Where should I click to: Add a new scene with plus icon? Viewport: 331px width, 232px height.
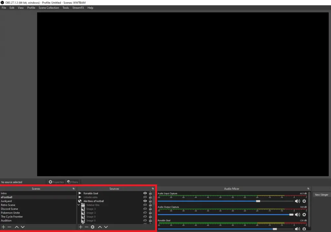point(3,227)
